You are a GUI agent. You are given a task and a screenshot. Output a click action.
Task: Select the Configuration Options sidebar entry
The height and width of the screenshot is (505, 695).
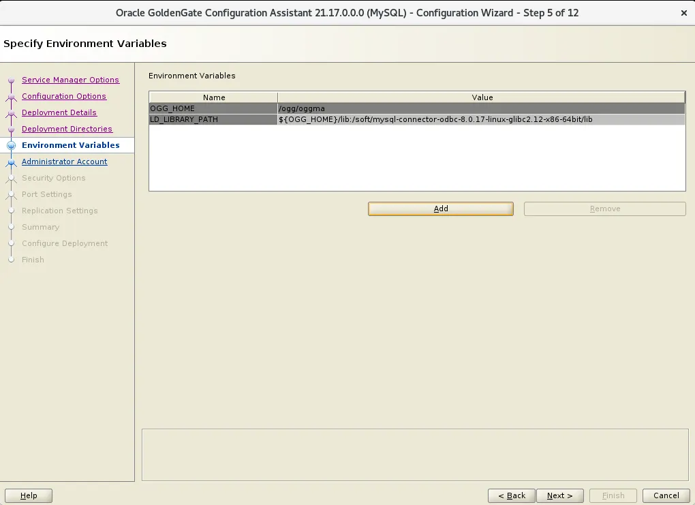[63, 96]
